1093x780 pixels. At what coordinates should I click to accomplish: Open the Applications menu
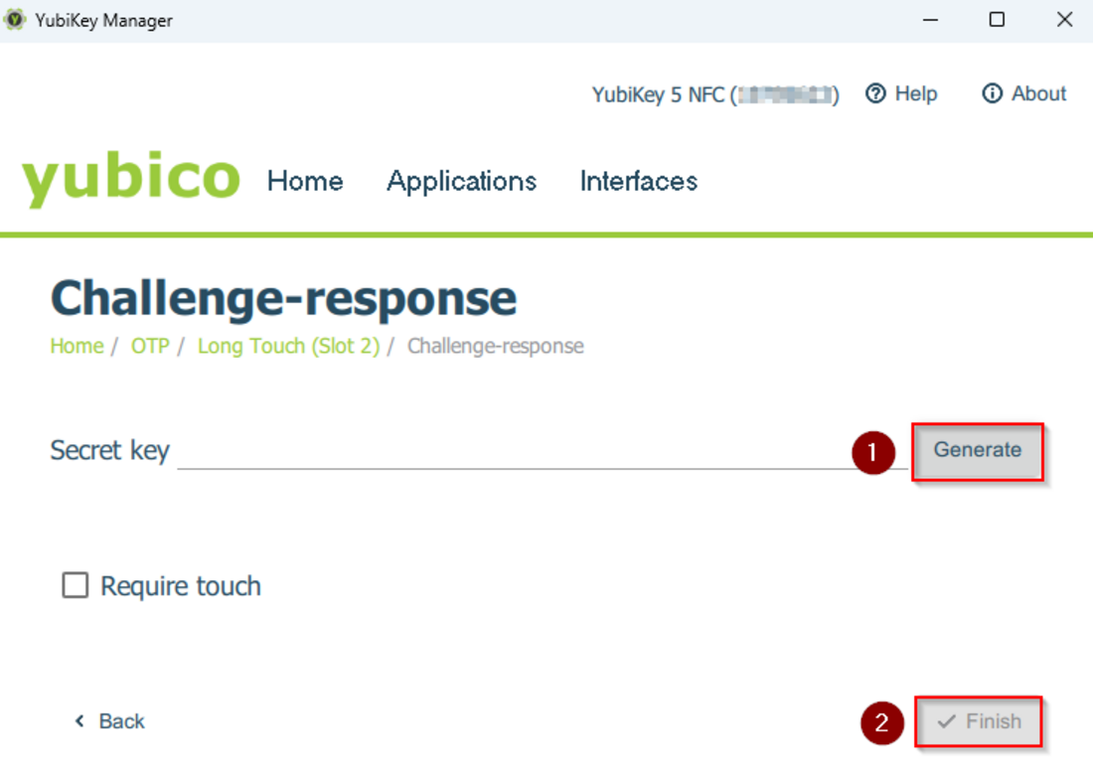461,181
